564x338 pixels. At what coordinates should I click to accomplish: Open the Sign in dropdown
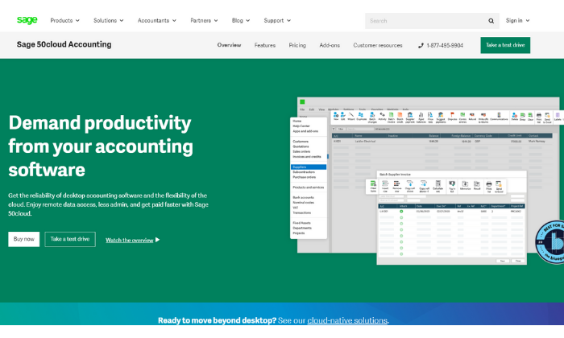click(x=517, y=20)
